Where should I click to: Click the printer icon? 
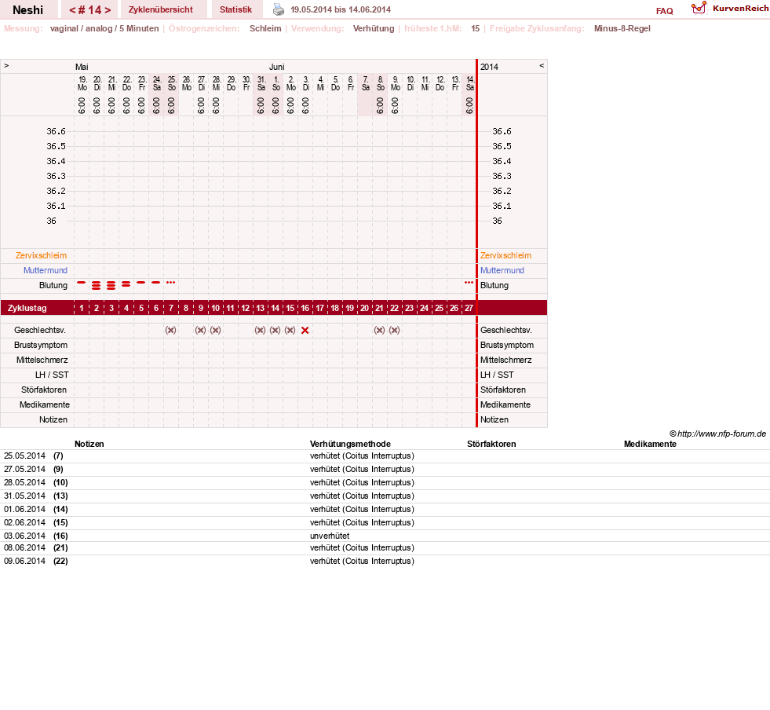click(279, 9)
